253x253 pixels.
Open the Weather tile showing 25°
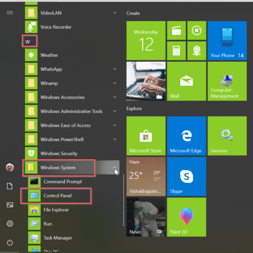pos(145,176)
